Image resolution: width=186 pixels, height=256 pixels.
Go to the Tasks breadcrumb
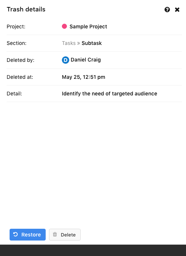pos(69,43)
